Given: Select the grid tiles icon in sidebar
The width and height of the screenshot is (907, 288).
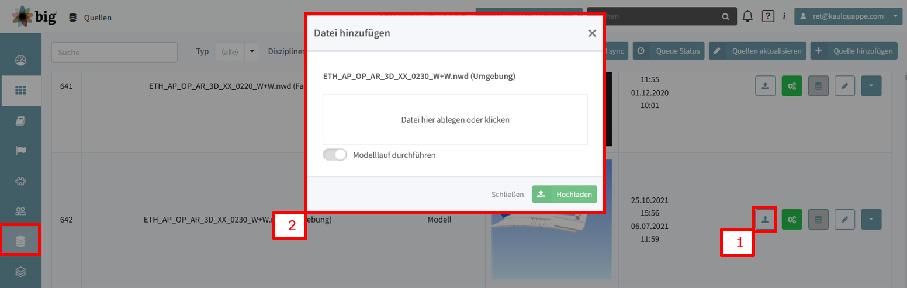Looking at the screenshot, I should coord(21,90).
